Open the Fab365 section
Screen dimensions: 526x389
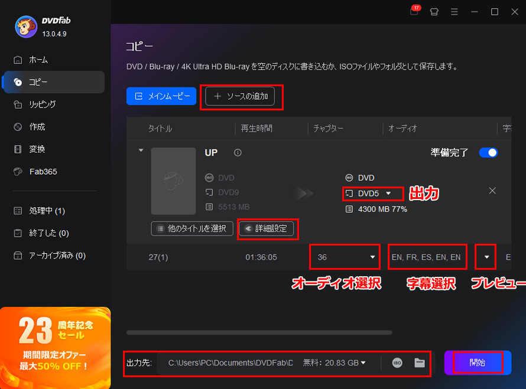(44, 171)
